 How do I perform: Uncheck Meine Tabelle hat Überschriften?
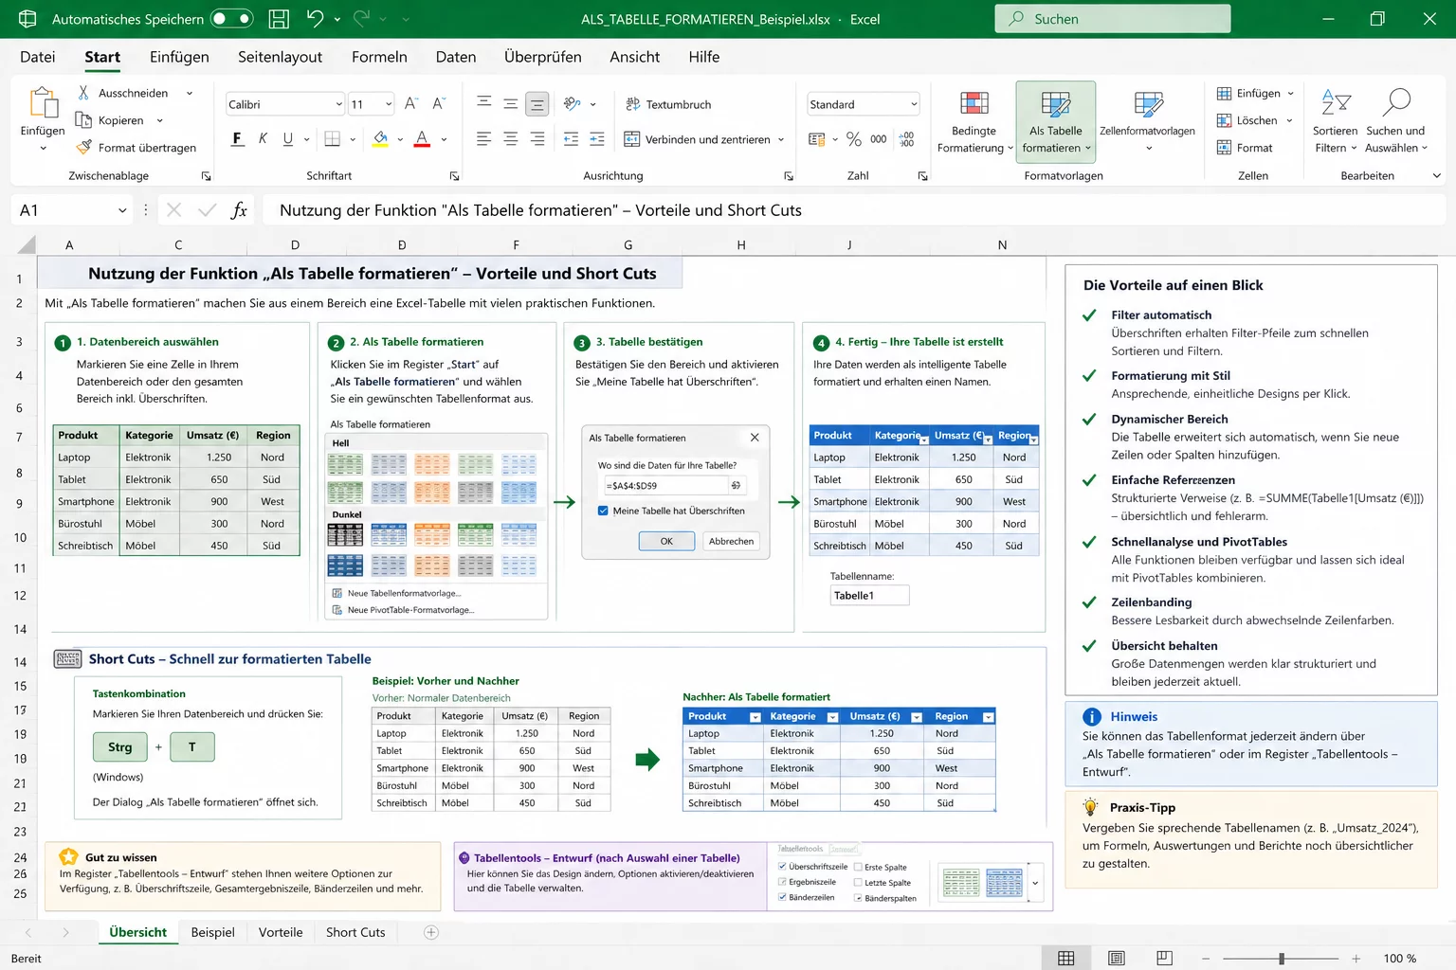603,511
